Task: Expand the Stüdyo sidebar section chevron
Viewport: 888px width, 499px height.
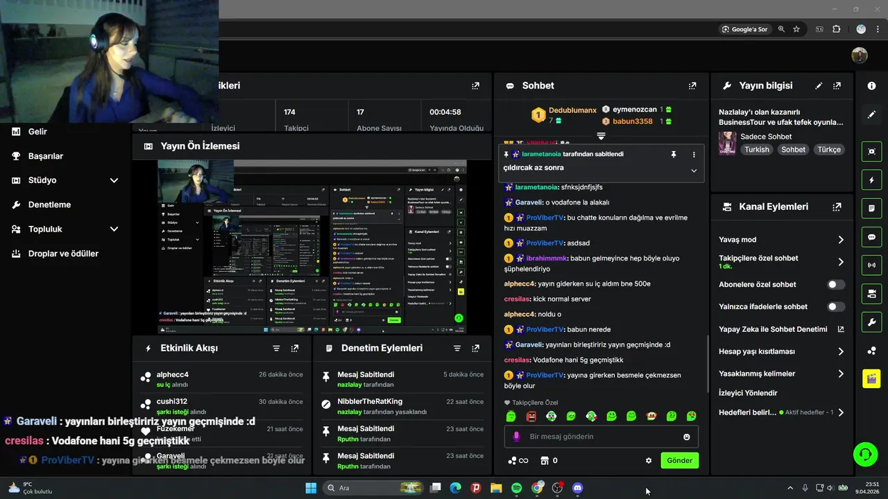Action: (114, 180)
